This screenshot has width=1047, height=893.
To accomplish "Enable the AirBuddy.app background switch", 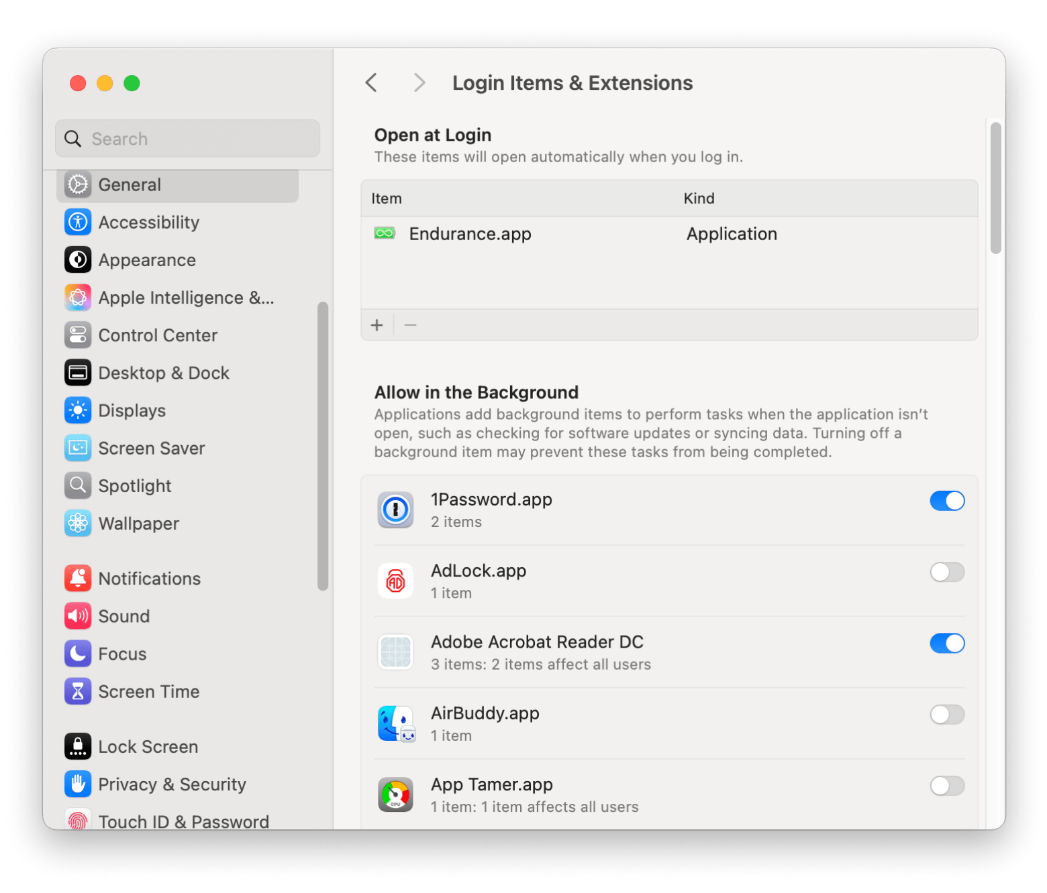I will coord(946,715).
